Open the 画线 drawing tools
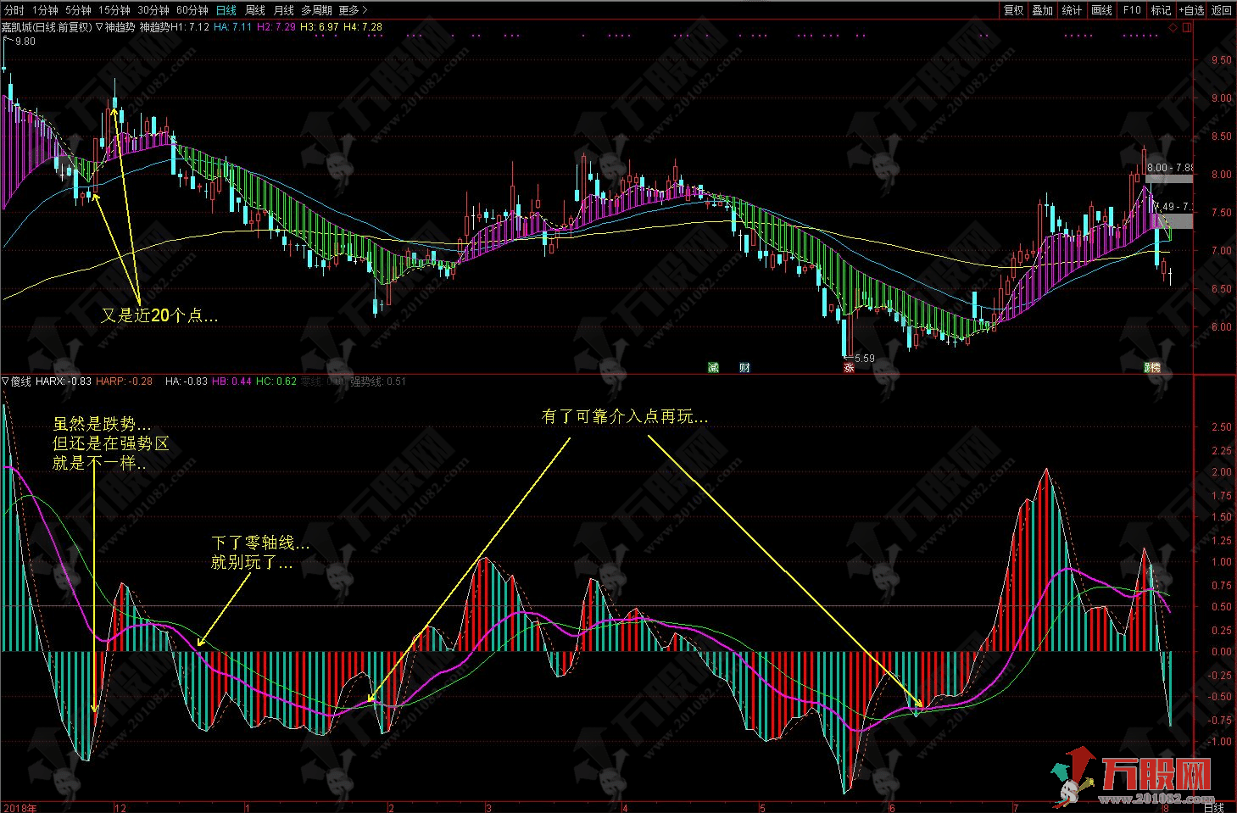The height and width of the screenshot is (813, 1237). coord(1102,10)
